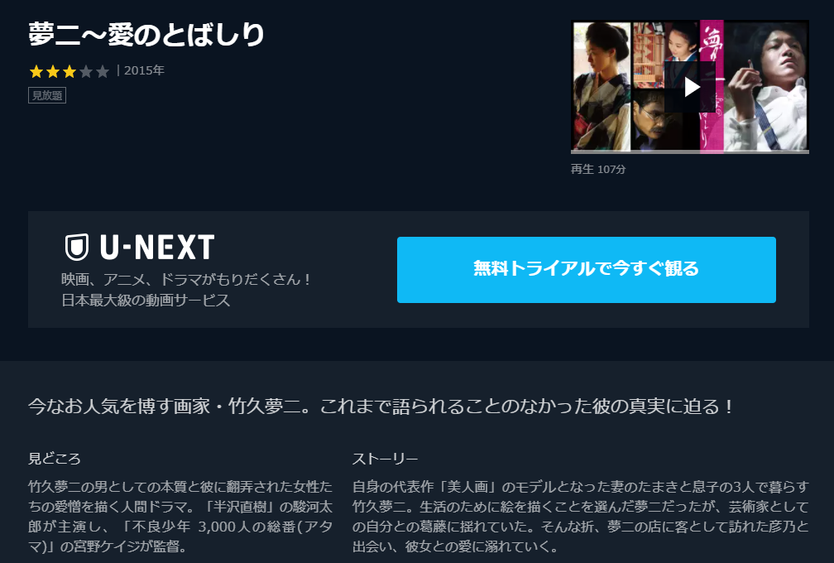Click the headline about 竹久夢二
This screenshot has height=563, width=834.
[381, 406]
